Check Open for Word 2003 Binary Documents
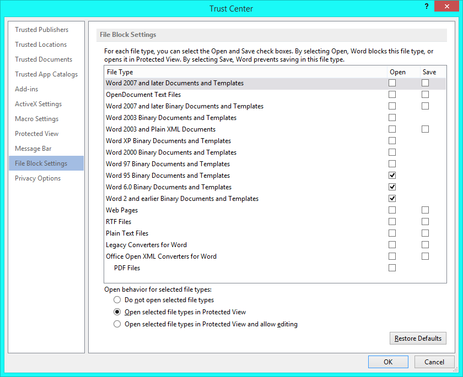 [392, 118]
